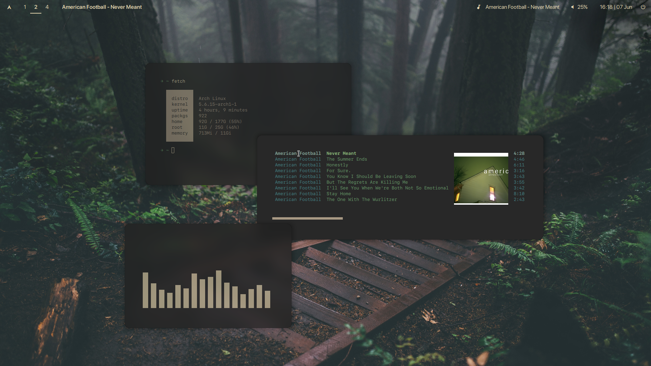651x366 pixels.
Task: Click the American Football album cover
Action: tap(481, 179)
